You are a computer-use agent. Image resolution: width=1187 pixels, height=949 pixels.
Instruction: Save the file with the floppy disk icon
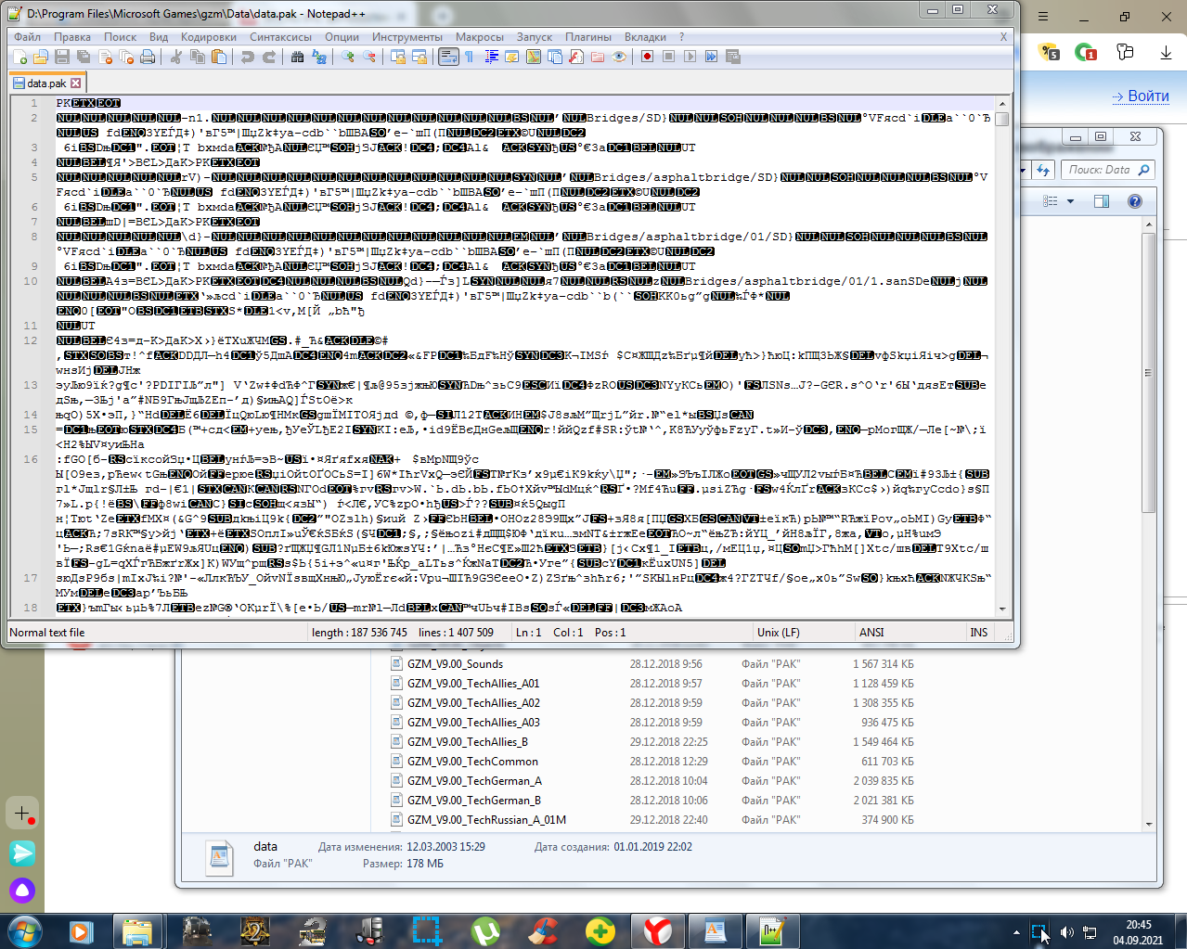point(62,58)
